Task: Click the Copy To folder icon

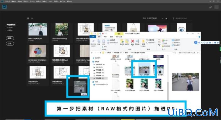Action: 127,41
